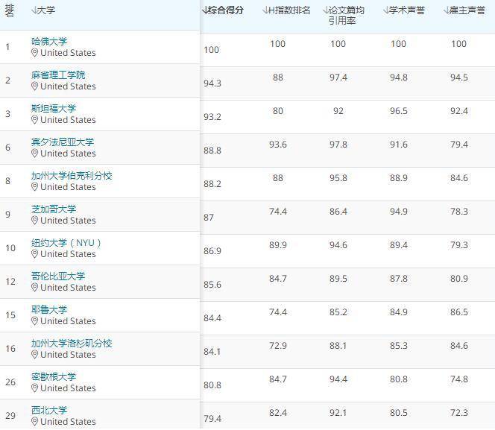Click location pin icon under 哈佛大学

click(x=35, y=53)
